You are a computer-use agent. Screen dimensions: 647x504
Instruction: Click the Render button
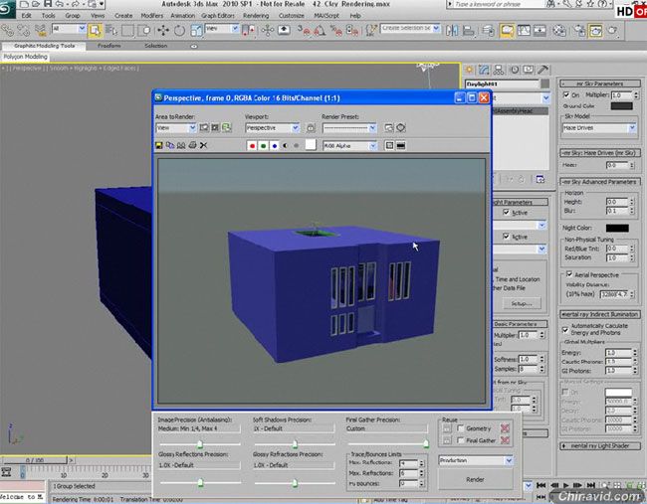coord(476,480)
